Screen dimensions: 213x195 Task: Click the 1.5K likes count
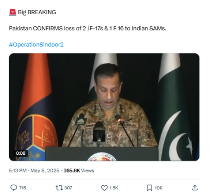pyautogui.click(x=114, y=188)
